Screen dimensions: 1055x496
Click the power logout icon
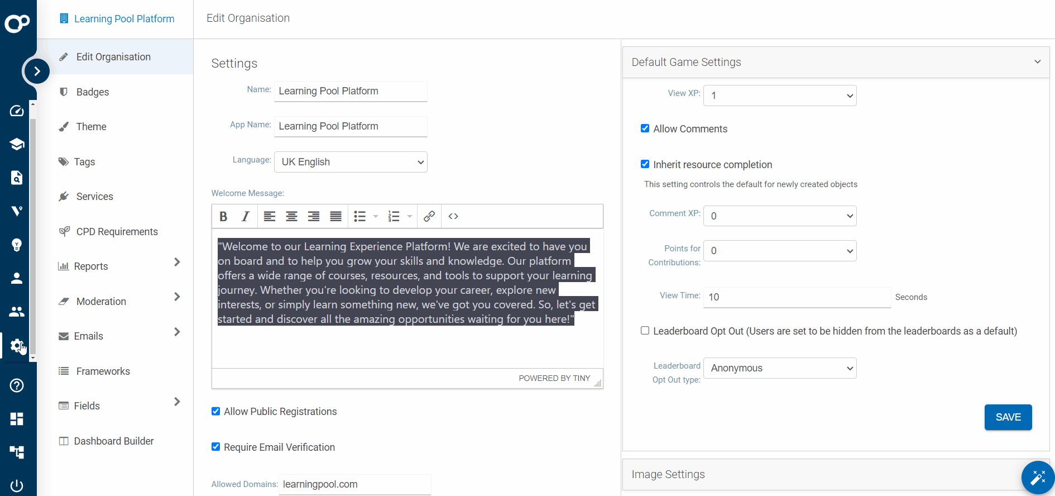[17, 485]
